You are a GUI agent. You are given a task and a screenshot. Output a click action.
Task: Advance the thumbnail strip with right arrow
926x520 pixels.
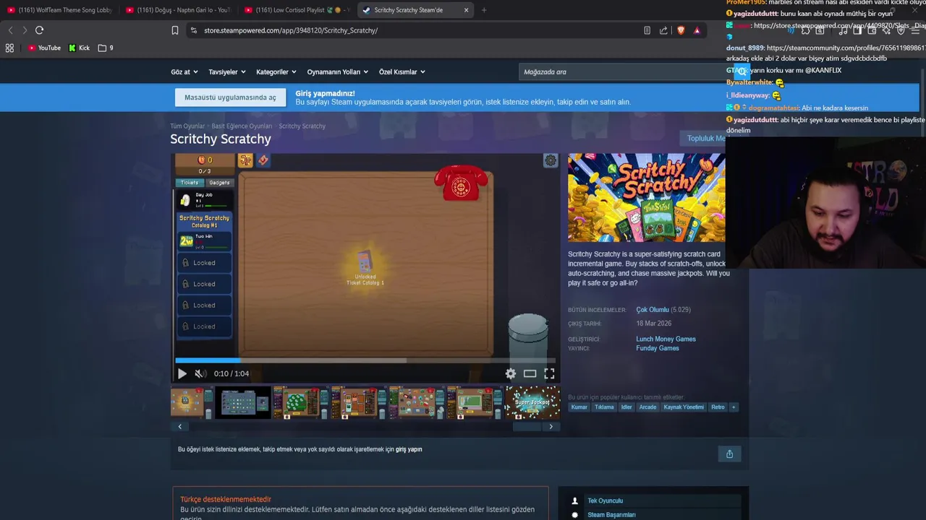coord(551,427)
